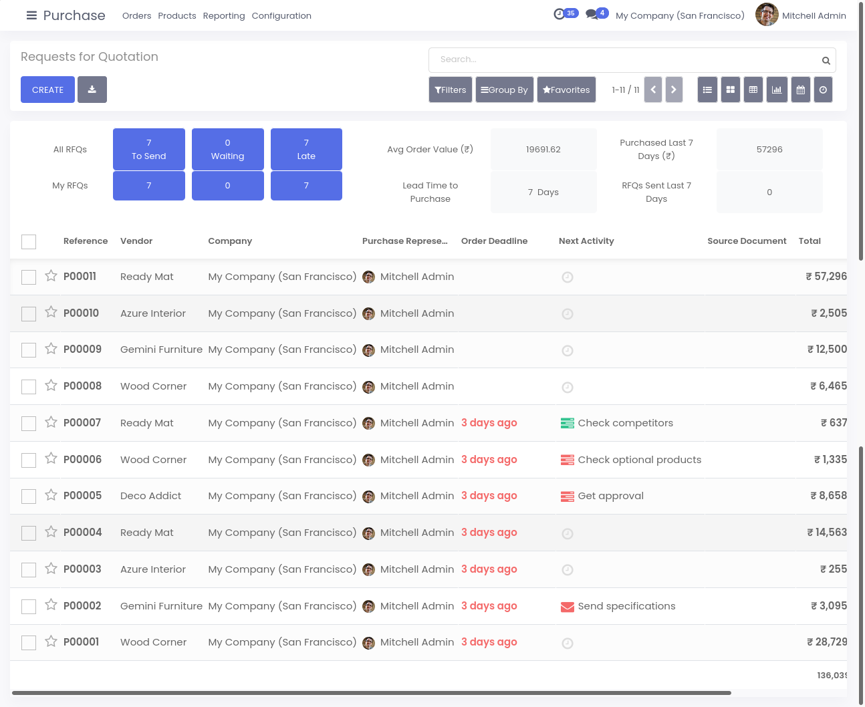This screenshot has height=707, width=865.
Task: Open the activity view clock icon
Action: coord(823,90)
